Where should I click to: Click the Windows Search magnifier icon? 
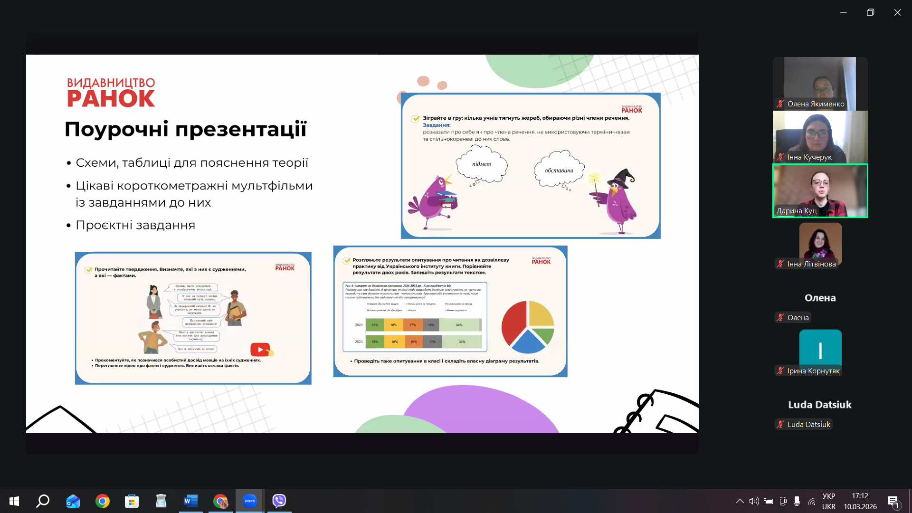(x=43, y=501)
